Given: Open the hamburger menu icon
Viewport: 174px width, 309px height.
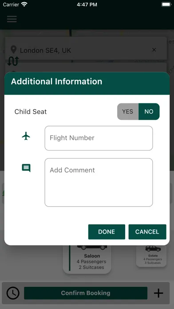Looking at the screenshot, I should click(x=12, y=19).
